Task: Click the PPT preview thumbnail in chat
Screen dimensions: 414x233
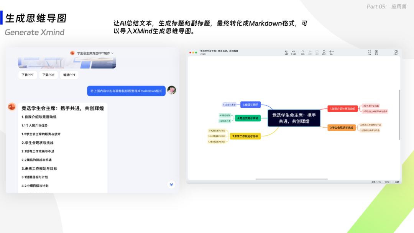Action: (x=67, y=63)
